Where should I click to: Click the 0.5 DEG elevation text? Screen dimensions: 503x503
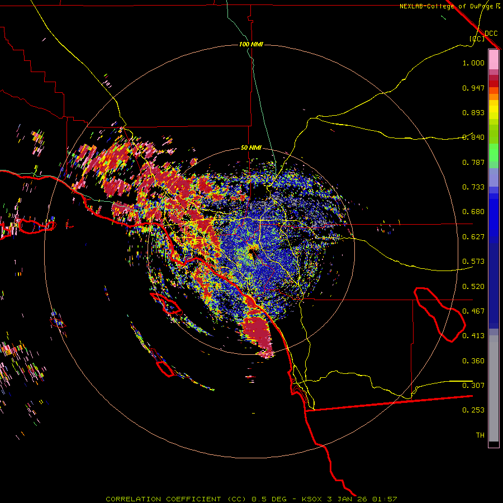click(x=270, y=499)
